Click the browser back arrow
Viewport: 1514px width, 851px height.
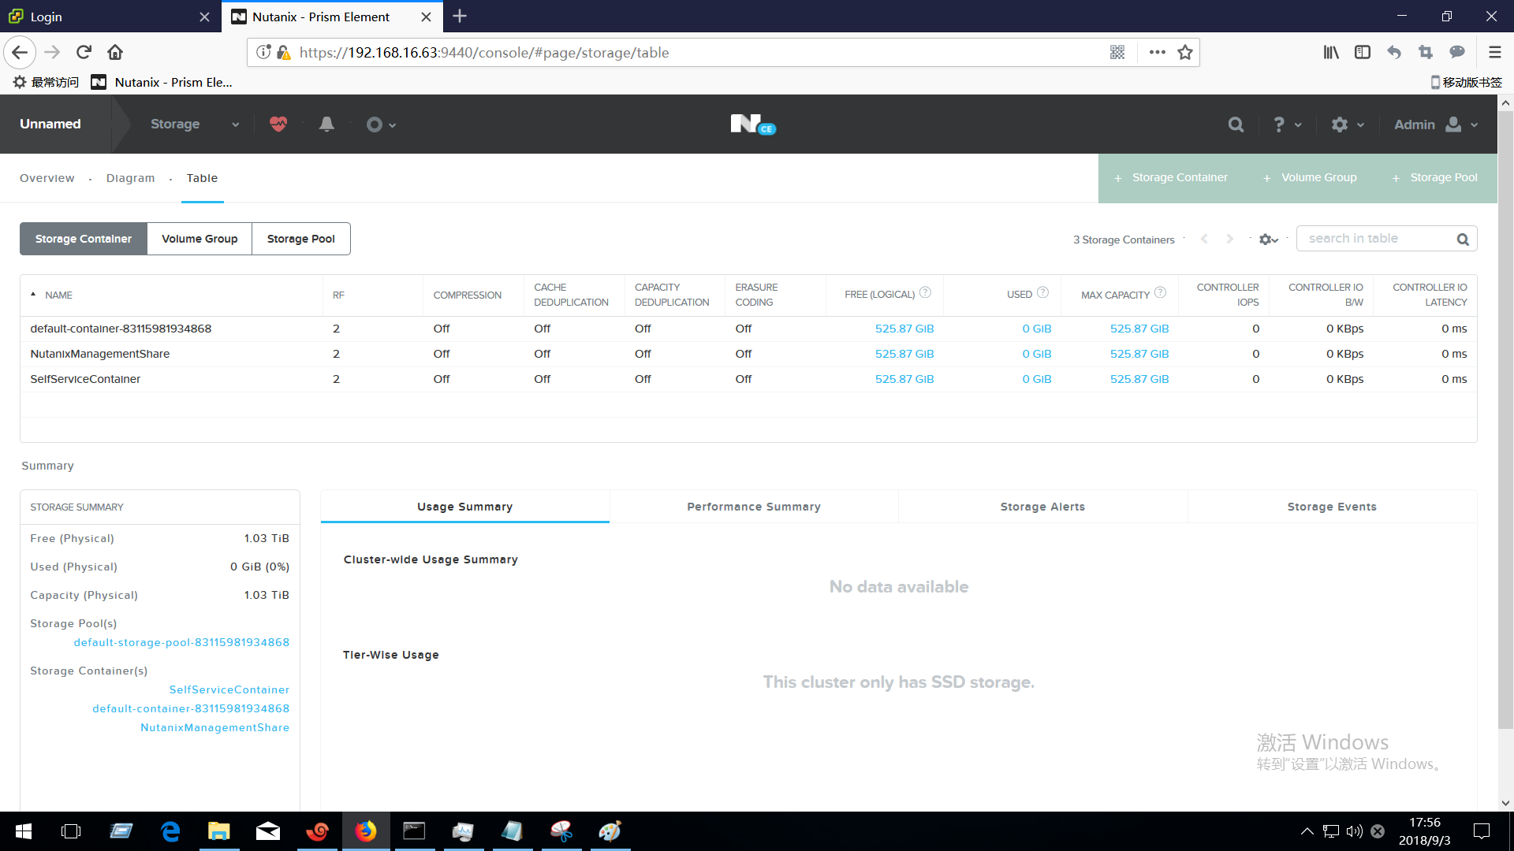coord(20,53)
